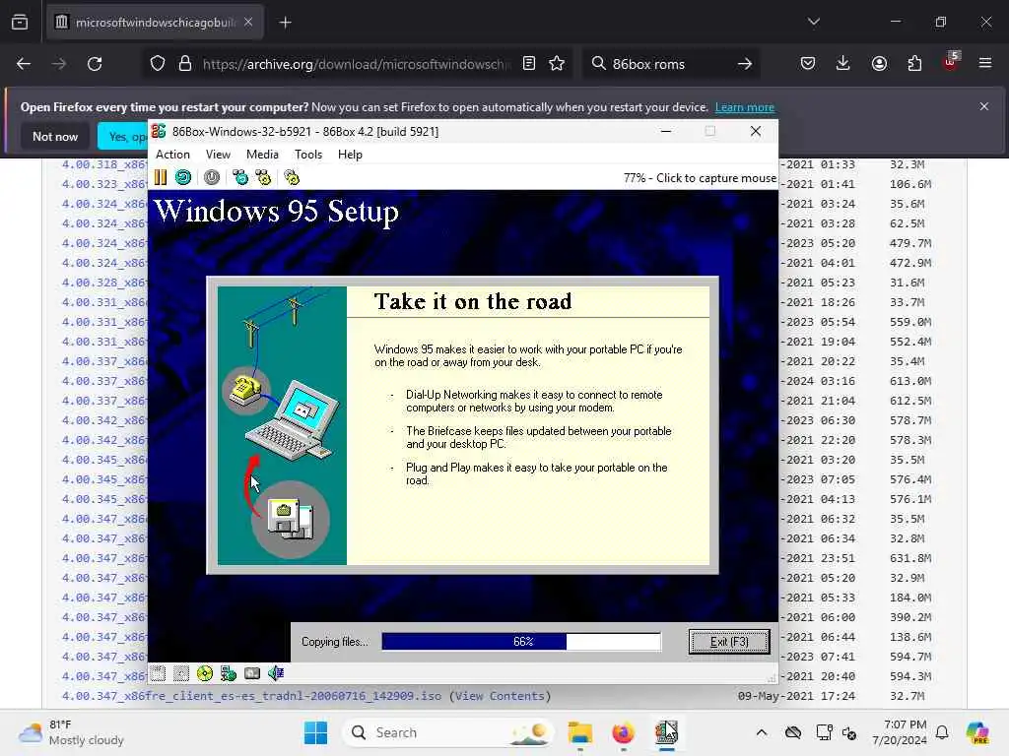Open the 4.00.347 es-es_tradnl iso file link

(x=251, y=696)
